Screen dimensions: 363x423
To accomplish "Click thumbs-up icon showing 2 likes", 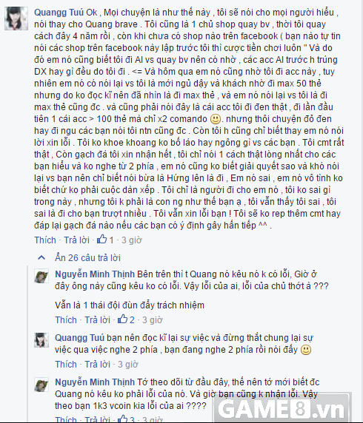I will coord(122,319).
